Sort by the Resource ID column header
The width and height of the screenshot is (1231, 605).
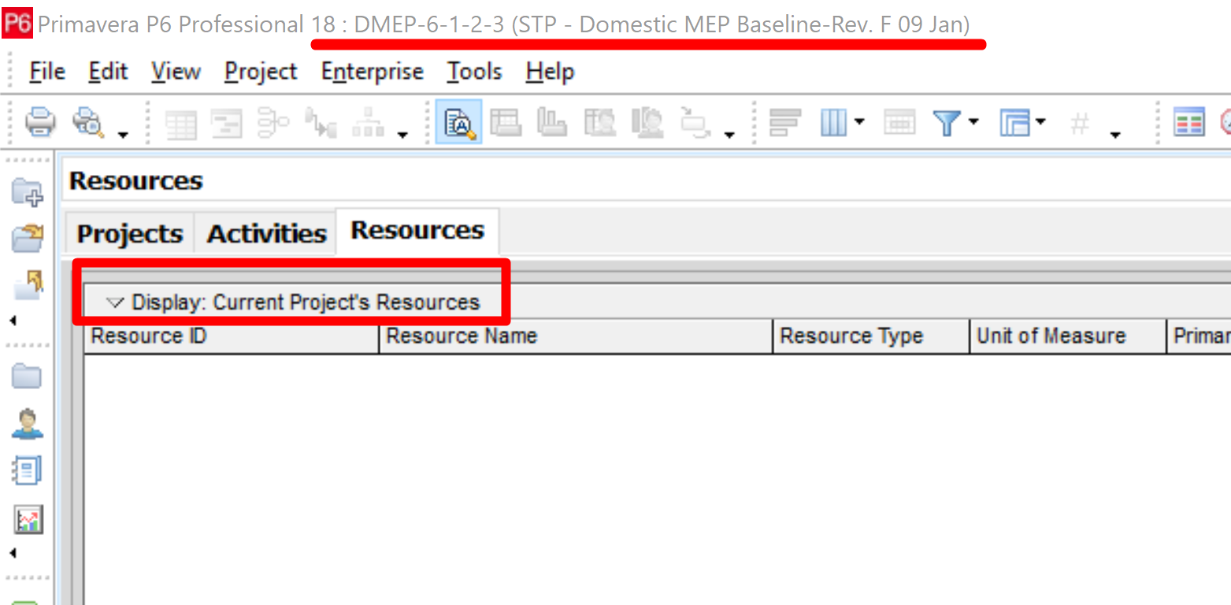coord(232,336)
